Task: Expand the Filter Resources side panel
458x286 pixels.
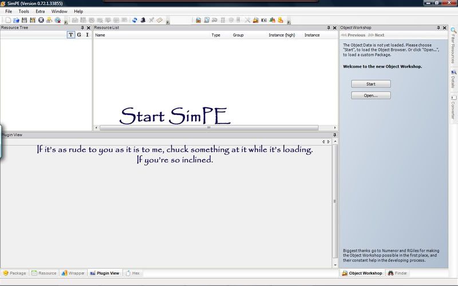Action: click(x=453, y=46)
